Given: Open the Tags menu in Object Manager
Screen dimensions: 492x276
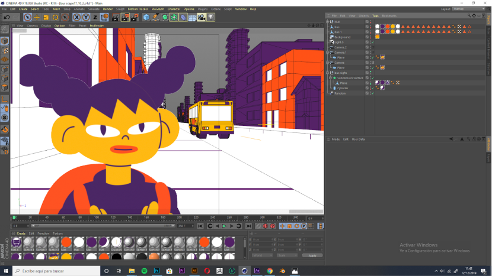Looking at the screenshot, I should pos(375,16).
